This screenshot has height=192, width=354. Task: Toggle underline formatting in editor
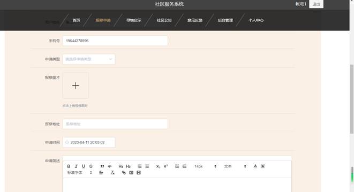84,166
